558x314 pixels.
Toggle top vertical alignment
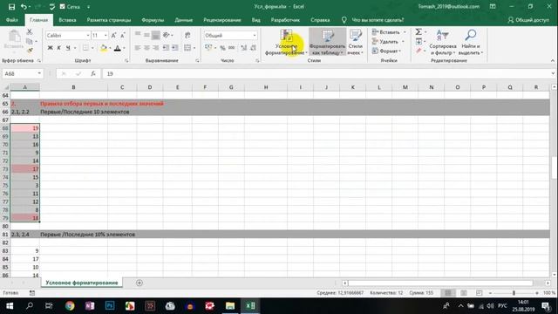(x=138, y=35)
